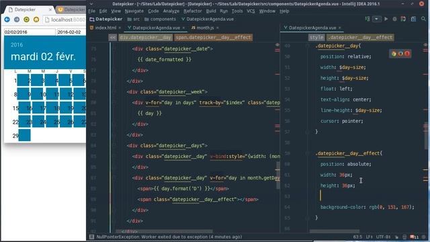Click the git column icon in status bar
This screenshot has height=242, width=430.
[404, 237]
